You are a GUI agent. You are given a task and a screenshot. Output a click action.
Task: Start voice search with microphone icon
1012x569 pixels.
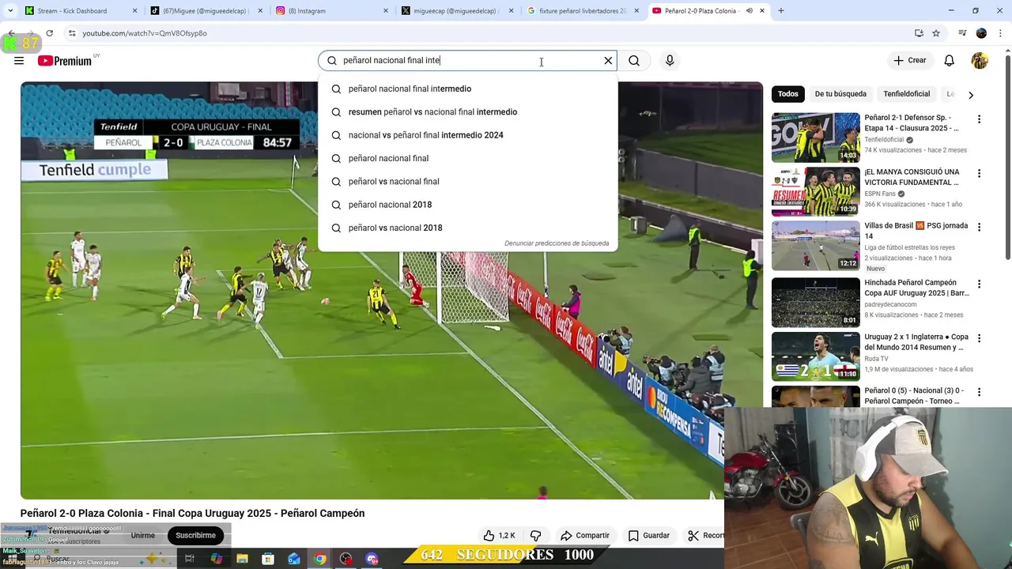670,61
